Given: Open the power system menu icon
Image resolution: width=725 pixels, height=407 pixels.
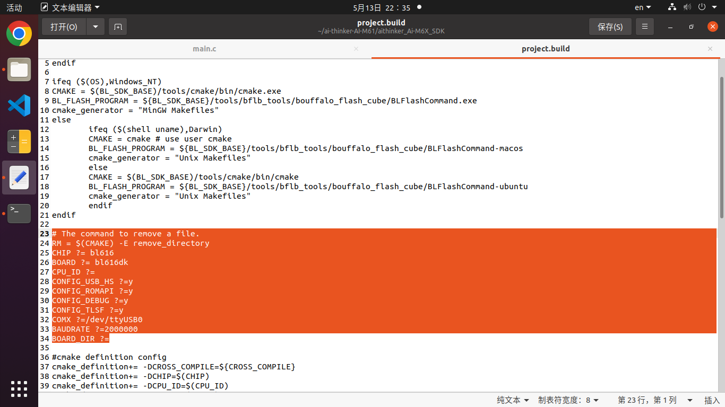Looking at the screenshot, I should coord(702,7).
